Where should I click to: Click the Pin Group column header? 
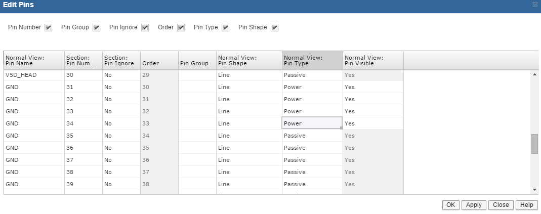coord(197,60)
